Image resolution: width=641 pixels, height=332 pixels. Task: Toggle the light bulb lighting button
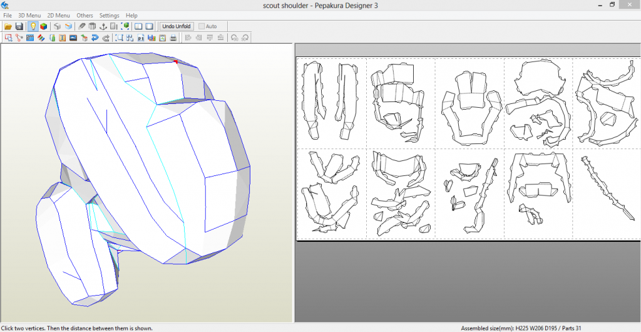pos(33,26)
